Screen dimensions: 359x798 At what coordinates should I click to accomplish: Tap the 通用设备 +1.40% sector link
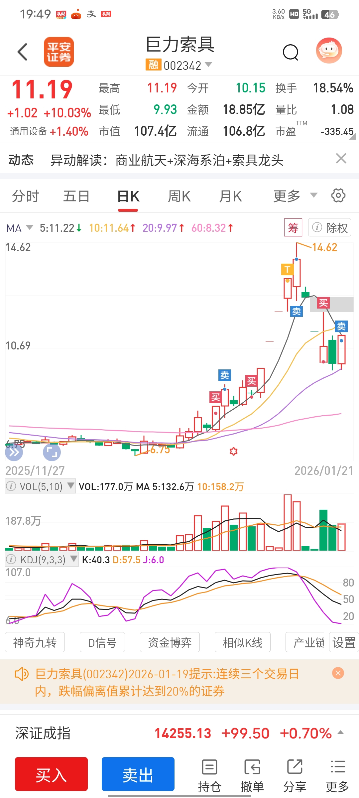(49, 131)
